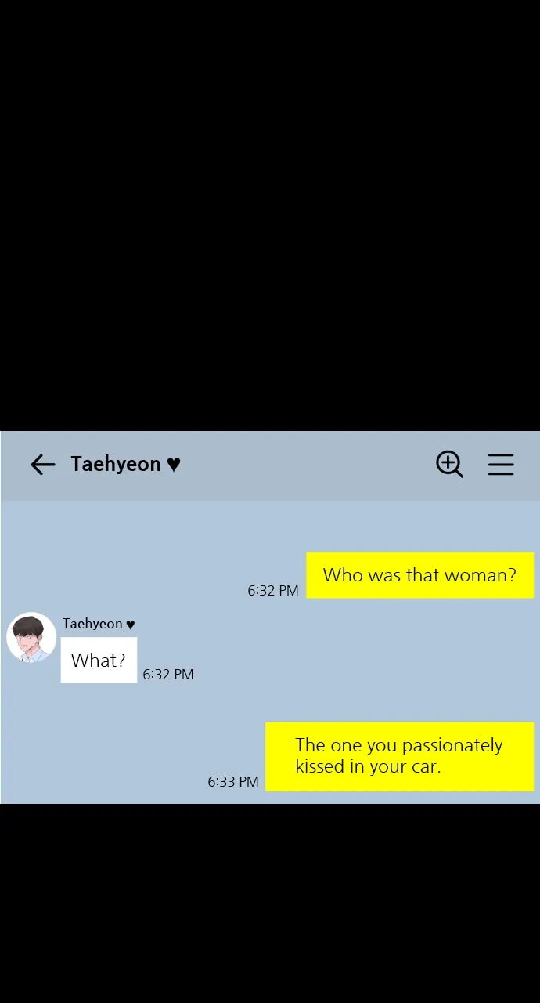Click the 6:33 PM timestamp
This screenshot has height=1003, width=540.
point(232,781)
